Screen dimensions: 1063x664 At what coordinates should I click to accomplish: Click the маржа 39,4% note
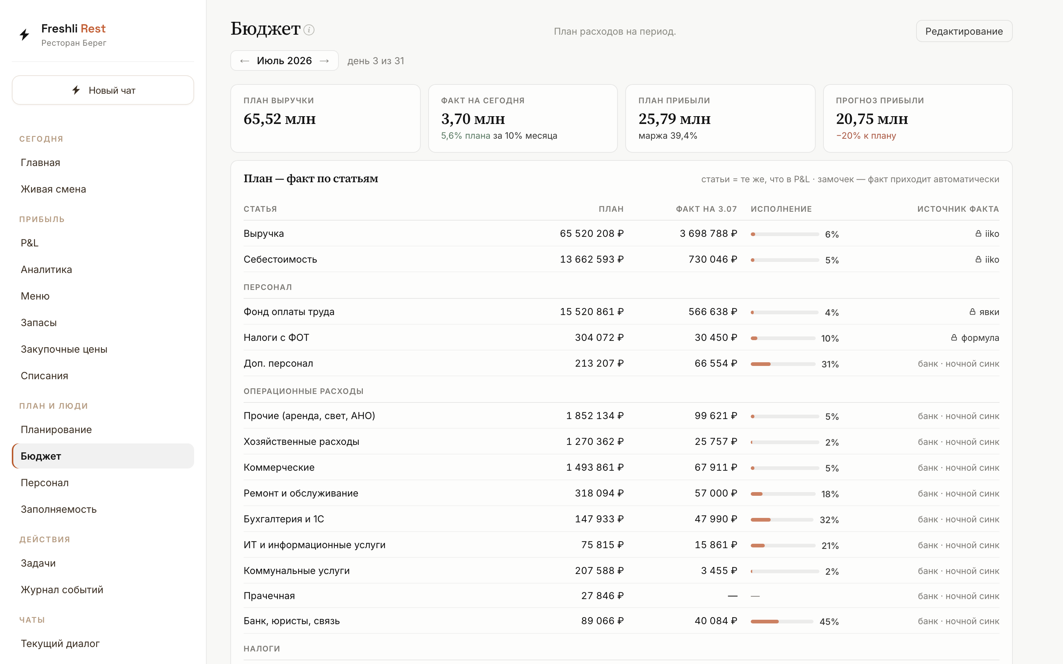(x=668, y=136)
